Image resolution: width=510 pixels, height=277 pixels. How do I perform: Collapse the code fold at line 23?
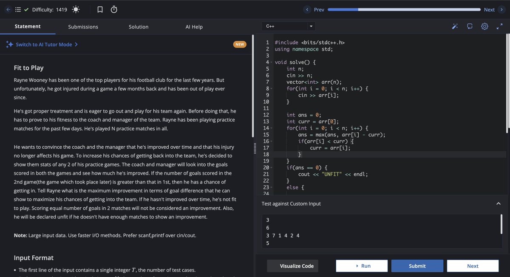272,187
